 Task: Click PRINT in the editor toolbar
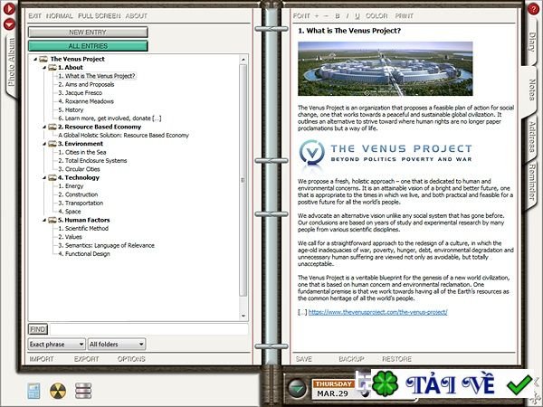(405, 16)
